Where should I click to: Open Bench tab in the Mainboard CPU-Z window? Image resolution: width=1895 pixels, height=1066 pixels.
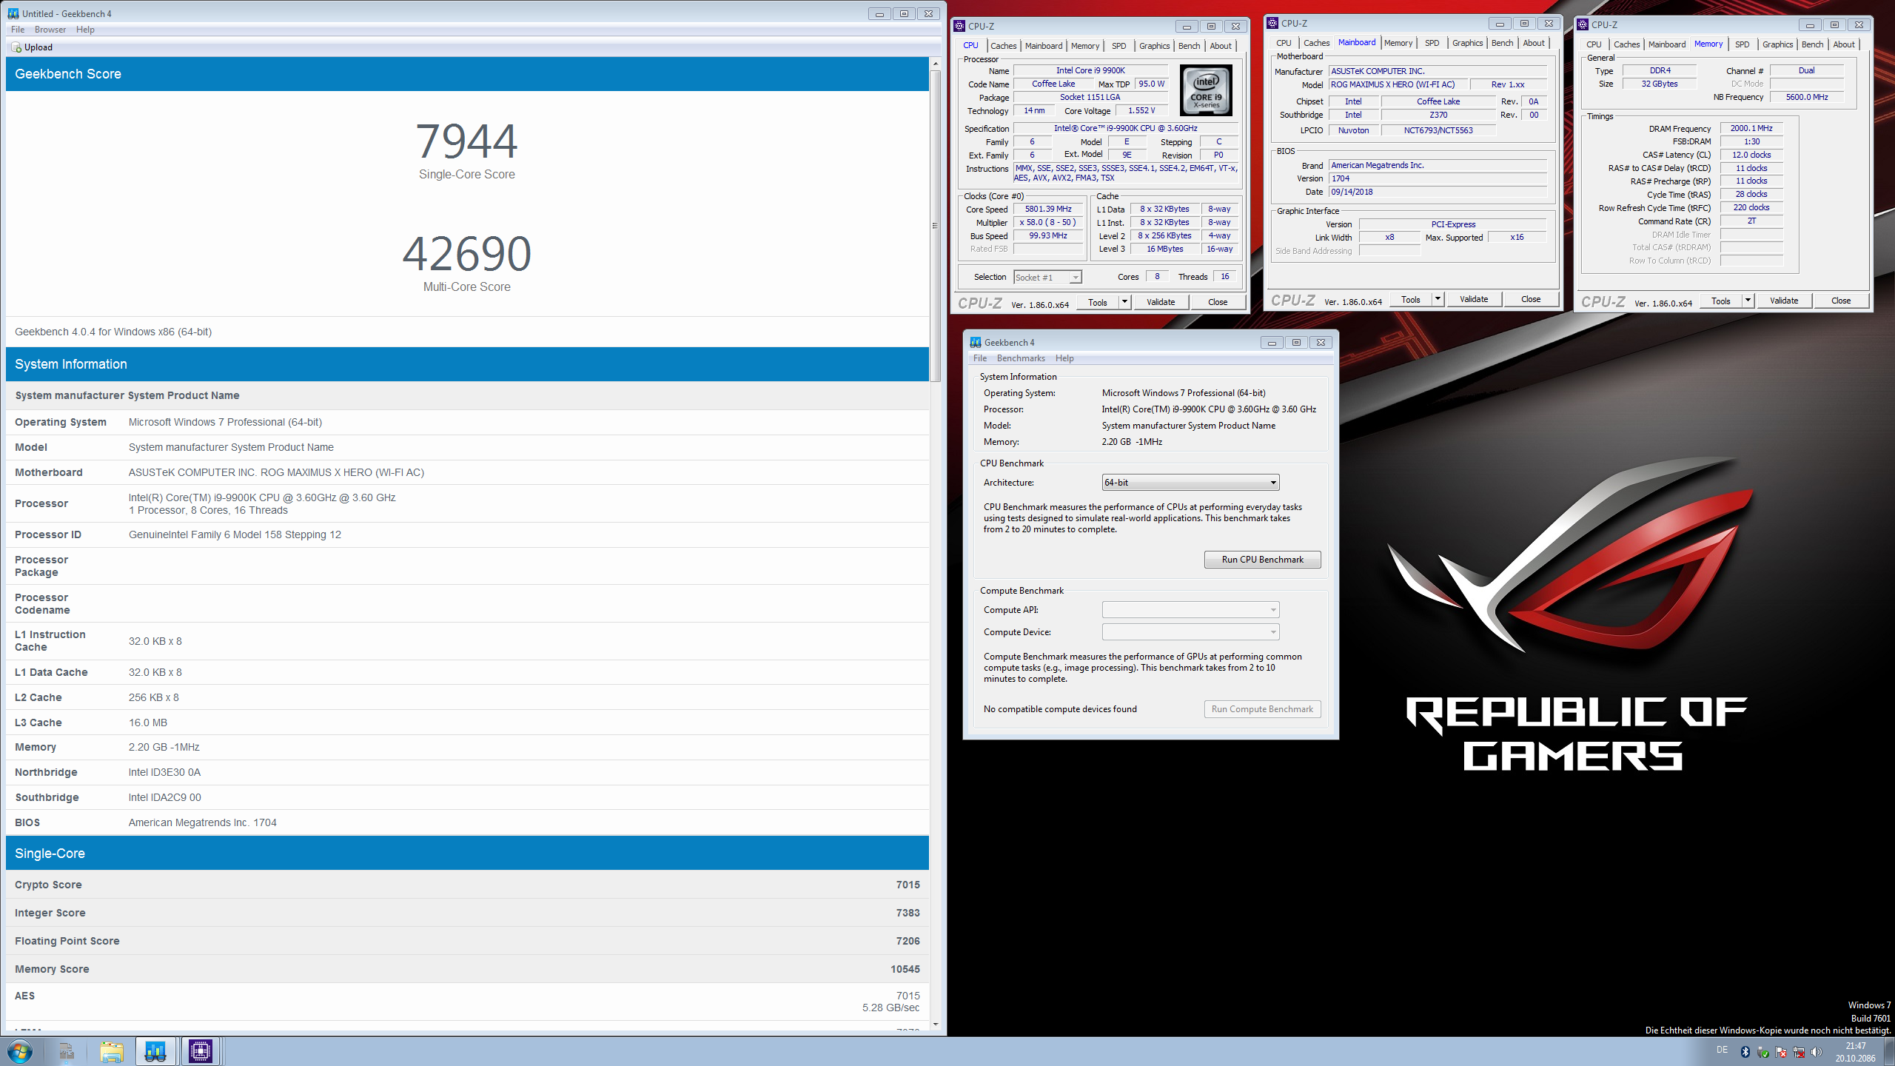point(1502,43)
